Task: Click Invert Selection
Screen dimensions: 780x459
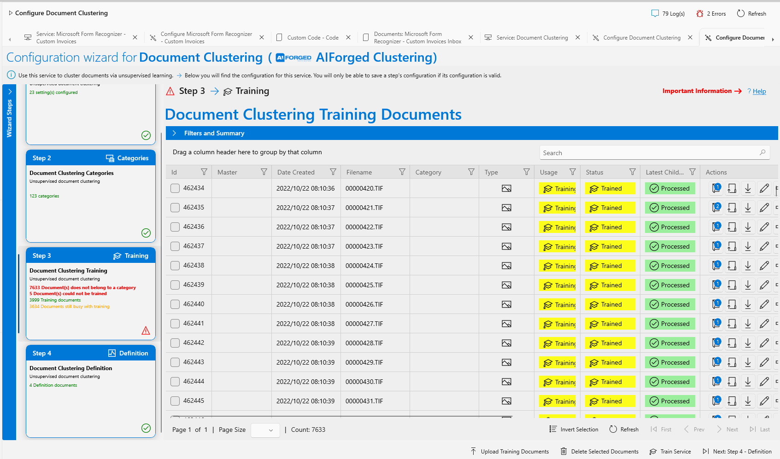Action: click(574, 430)
